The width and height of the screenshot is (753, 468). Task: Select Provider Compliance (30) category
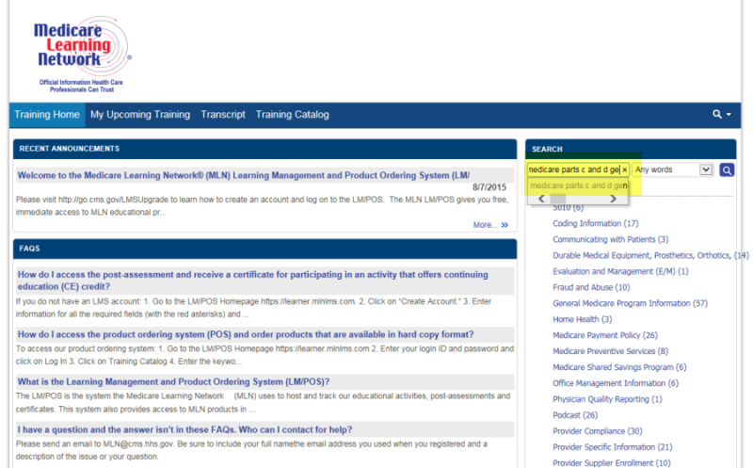(598, 431)
